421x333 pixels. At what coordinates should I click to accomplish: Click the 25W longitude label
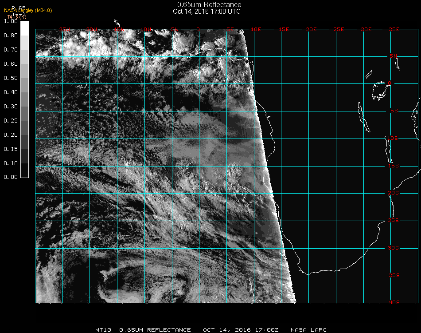[64, 29]
